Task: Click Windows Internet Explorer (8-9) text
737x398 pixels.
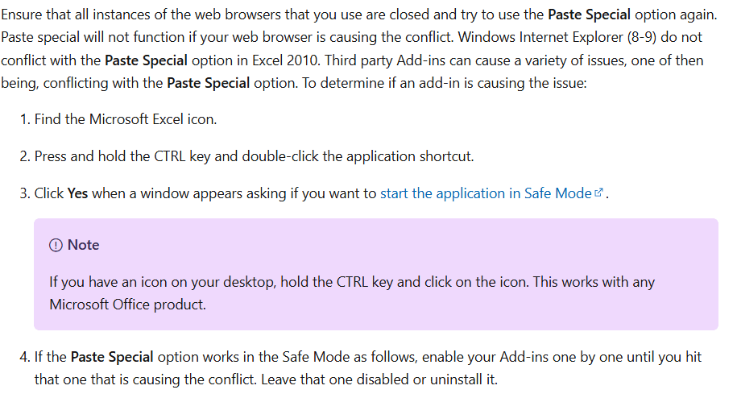Action: click(557, 37)
